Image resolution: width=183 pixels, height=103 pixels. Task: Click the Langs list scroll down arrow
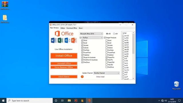point(133,78)
